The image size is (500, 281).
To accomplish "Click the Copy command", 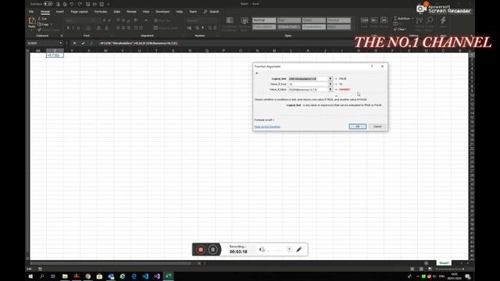I will click(44, 24).
